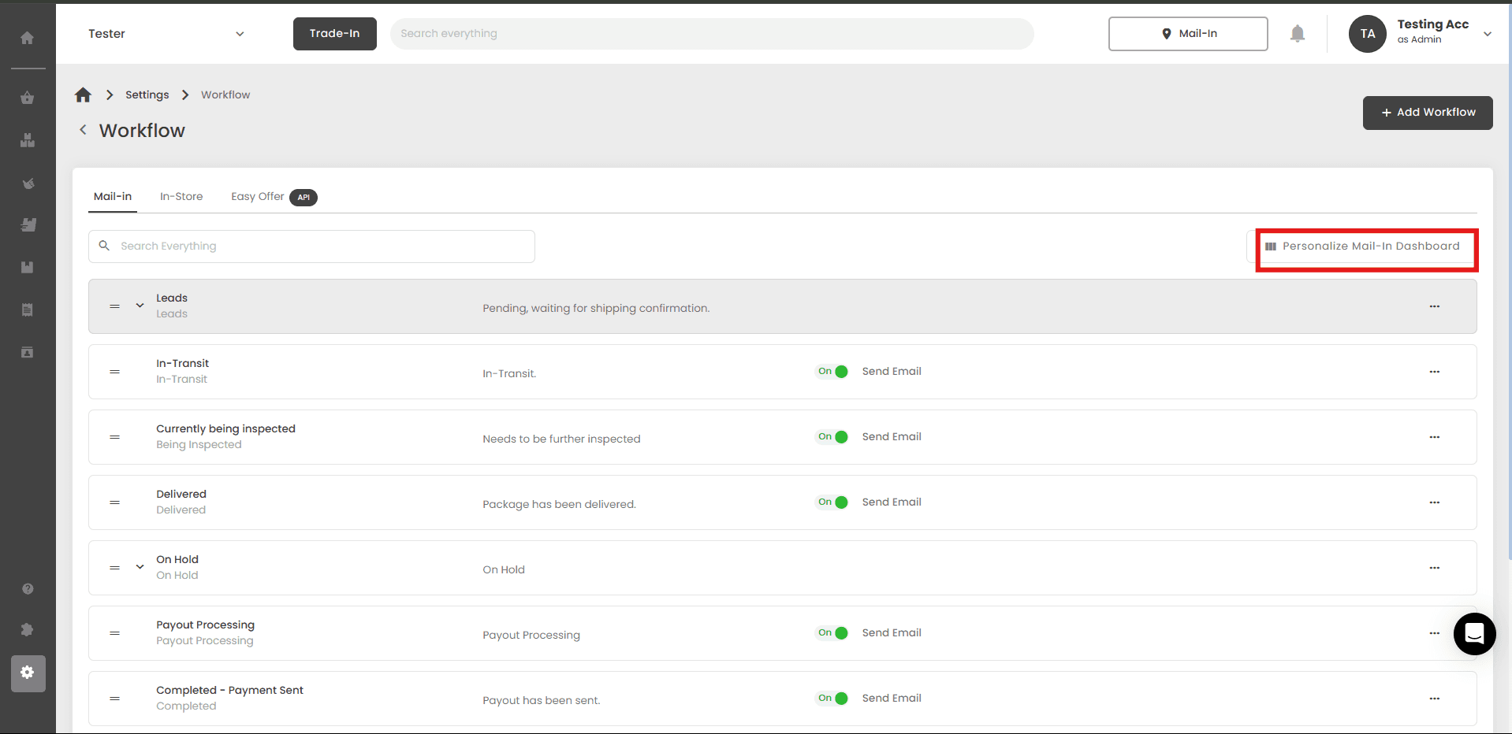The image size is (1512, 734).
Task: Open the three-dot menu for Currently being inspected
Action: (x=1435, y=437)
